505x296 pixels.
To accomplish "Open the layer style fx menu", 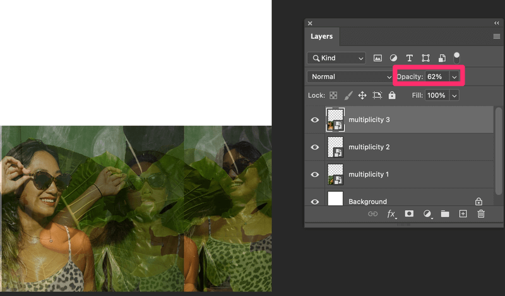I will [x=391, y=214].
